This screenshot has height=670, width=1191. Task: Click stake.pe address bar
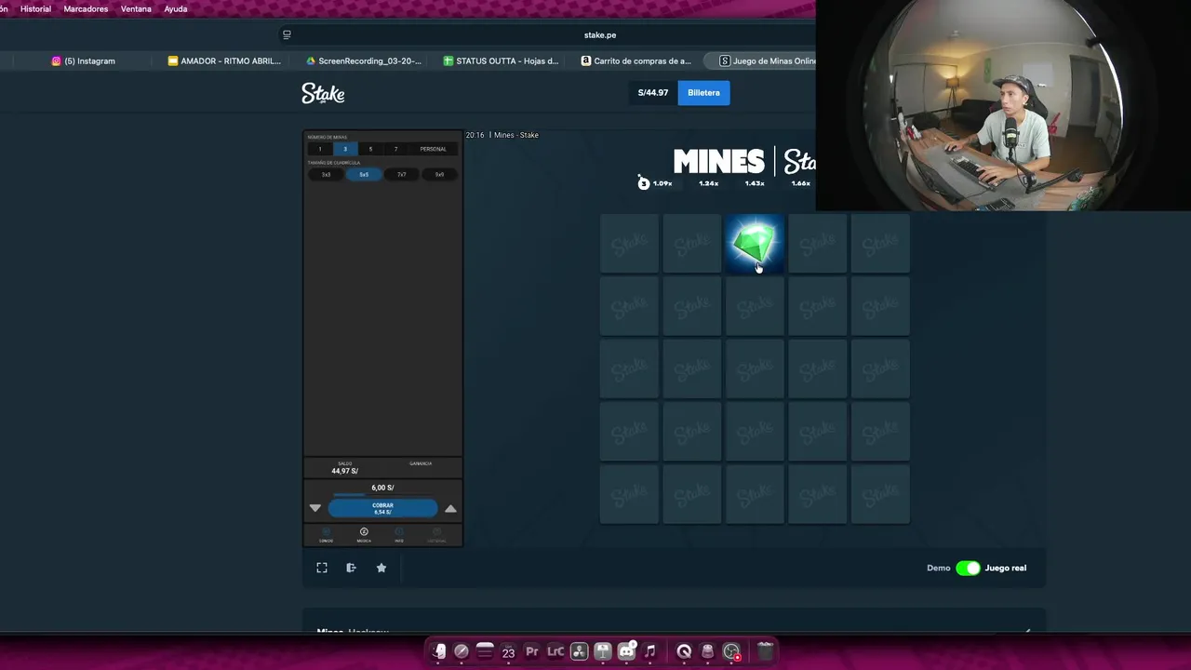coord(600,34)
